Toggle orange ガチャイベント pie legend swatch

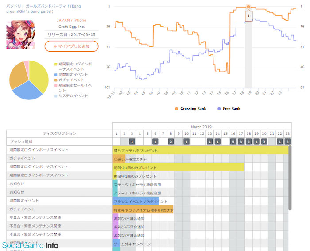point(56,80)
